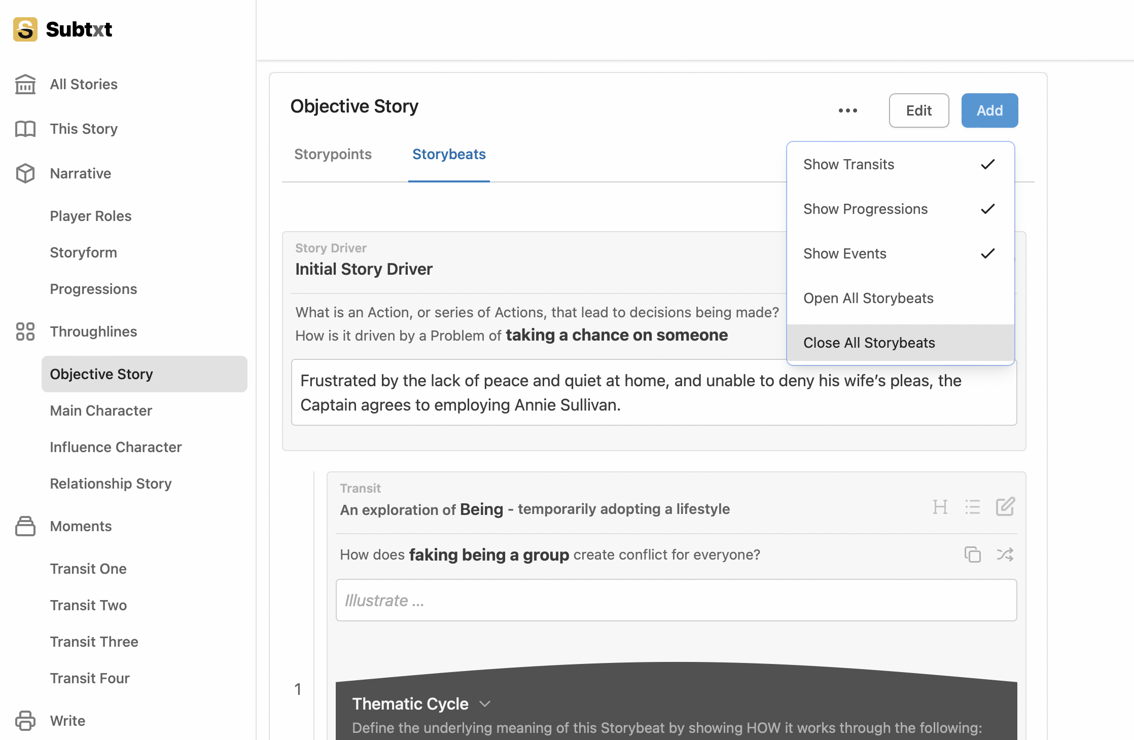This screenshot has height=740, width=1134.
Task: Click the 'taking a chance on someone' text
Action: 617,335
